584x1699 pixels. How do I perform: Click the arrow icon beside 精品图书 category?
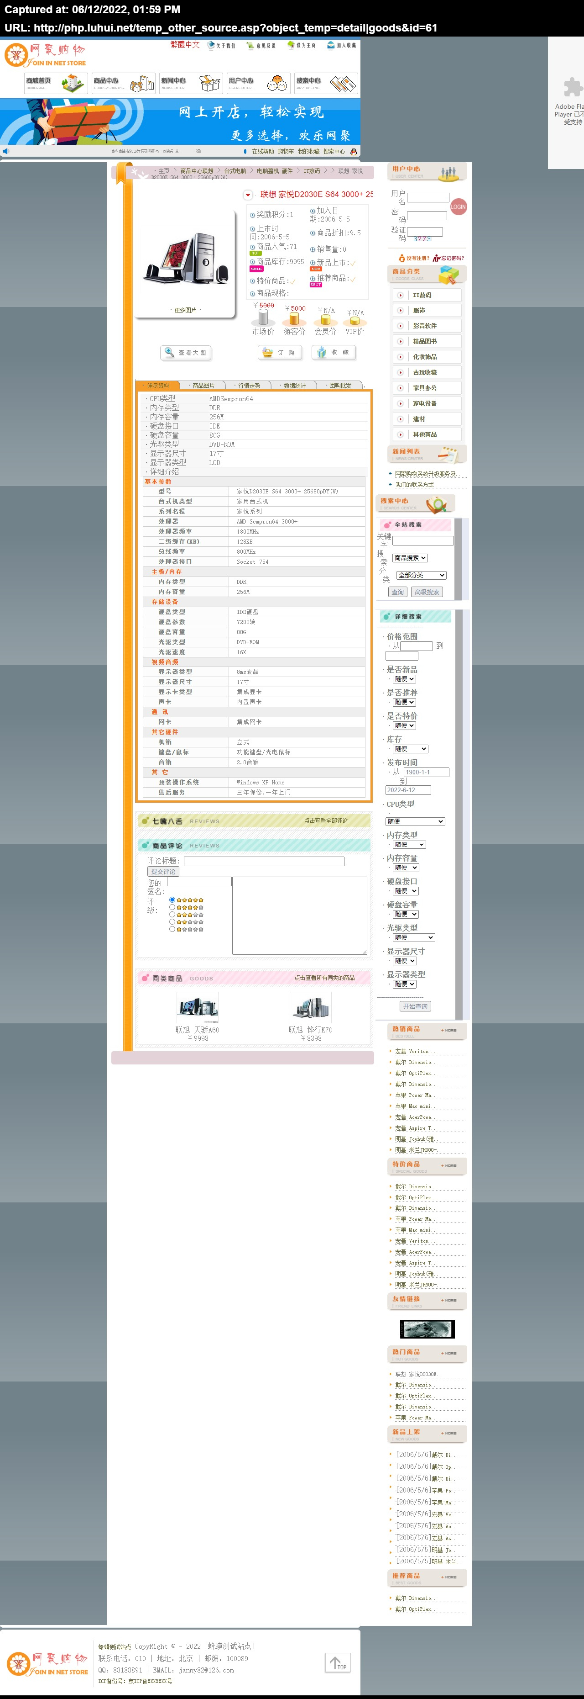click(400, 342)
